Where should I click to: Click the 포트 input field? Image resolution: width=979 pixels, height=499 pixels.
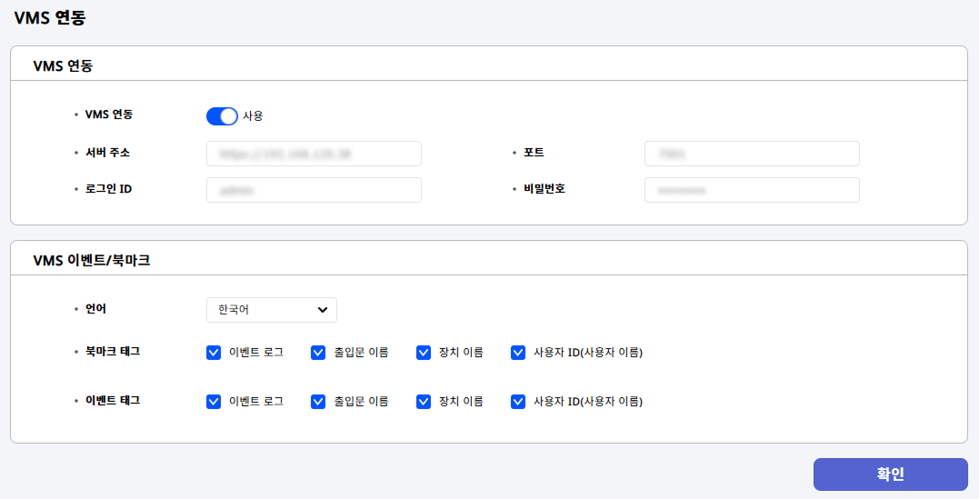tap(752, 155)
